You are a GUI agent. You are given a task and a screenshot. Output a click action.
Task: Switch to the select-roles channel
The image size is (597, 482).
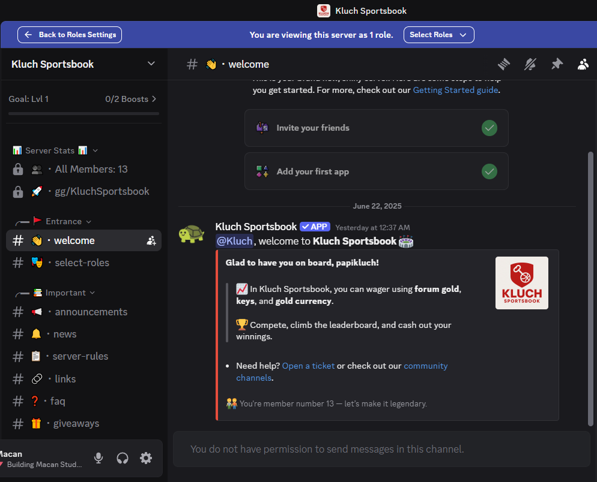point(83,263)
